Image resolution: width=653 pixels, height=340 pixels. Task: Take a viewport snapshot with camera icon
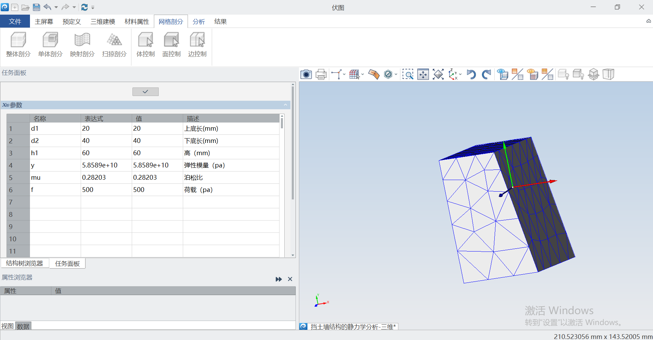(x=306, y=74)
